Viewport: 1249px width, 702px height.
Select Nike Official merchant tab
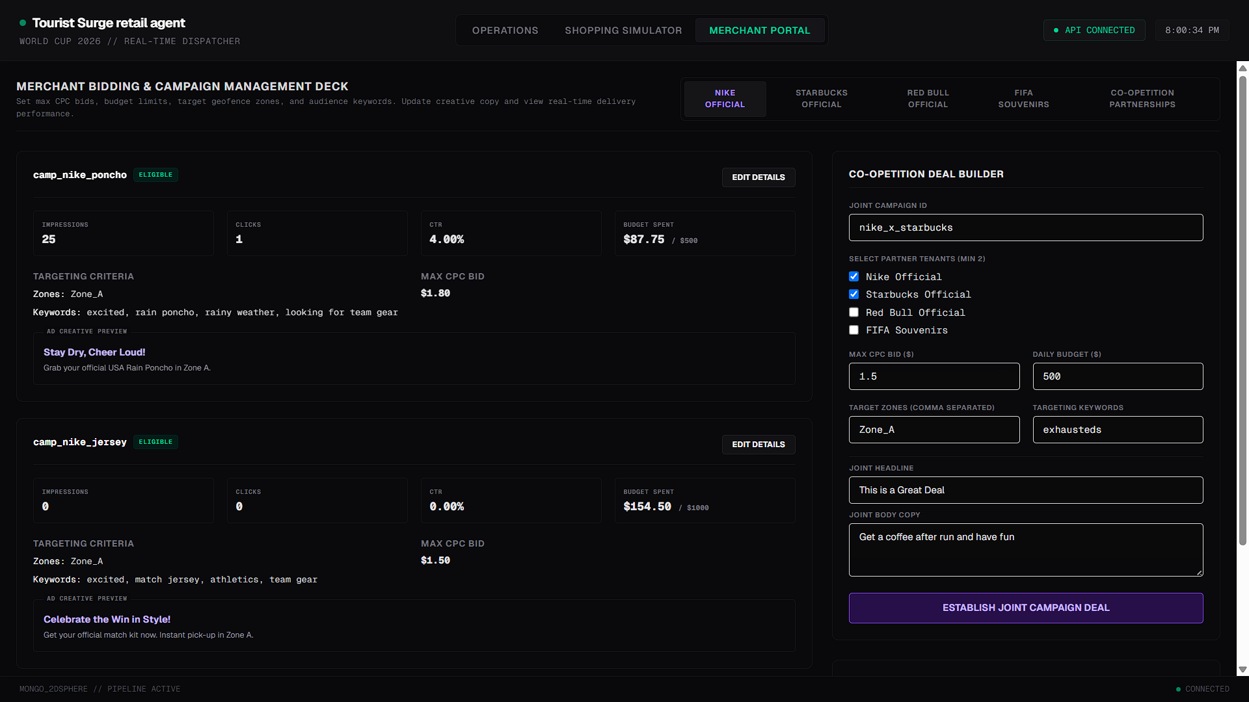pyautogui.click(x=725, y=99)
